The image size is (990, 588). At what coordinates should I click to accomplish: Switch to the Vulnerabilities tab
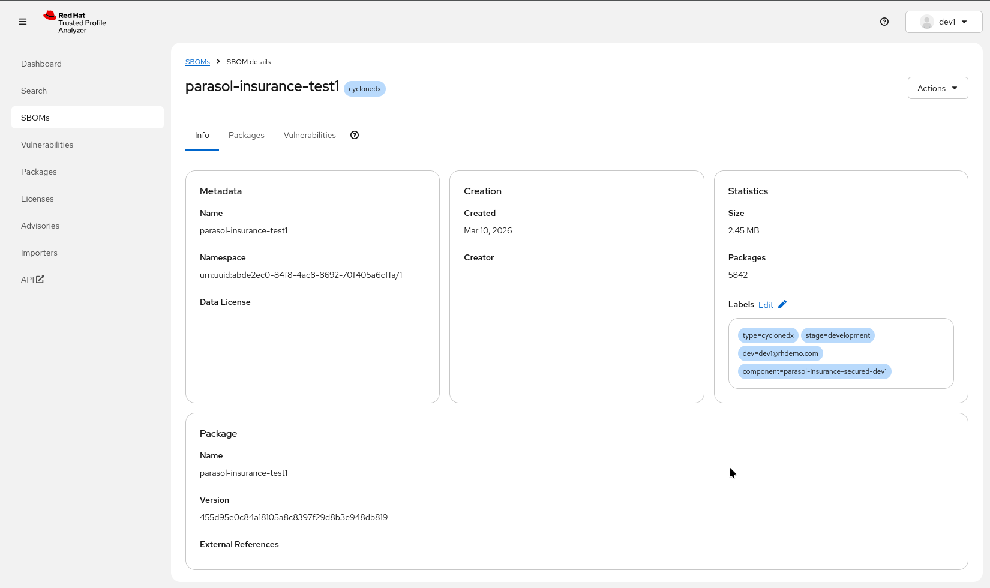tap(310, 135)
